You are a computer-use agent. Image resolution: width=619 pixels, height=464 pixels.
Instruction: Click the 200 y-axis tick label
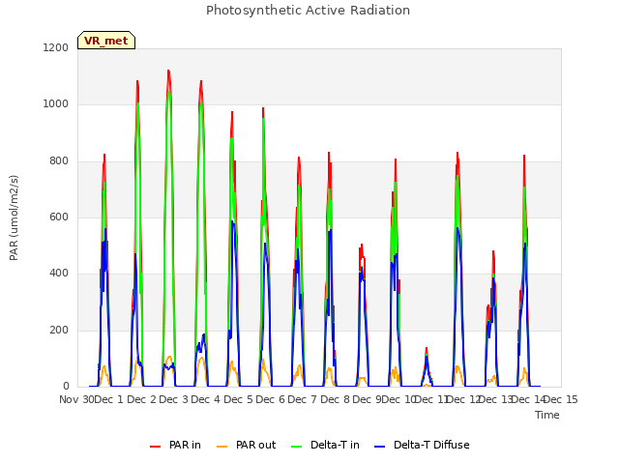coord(59,330)
